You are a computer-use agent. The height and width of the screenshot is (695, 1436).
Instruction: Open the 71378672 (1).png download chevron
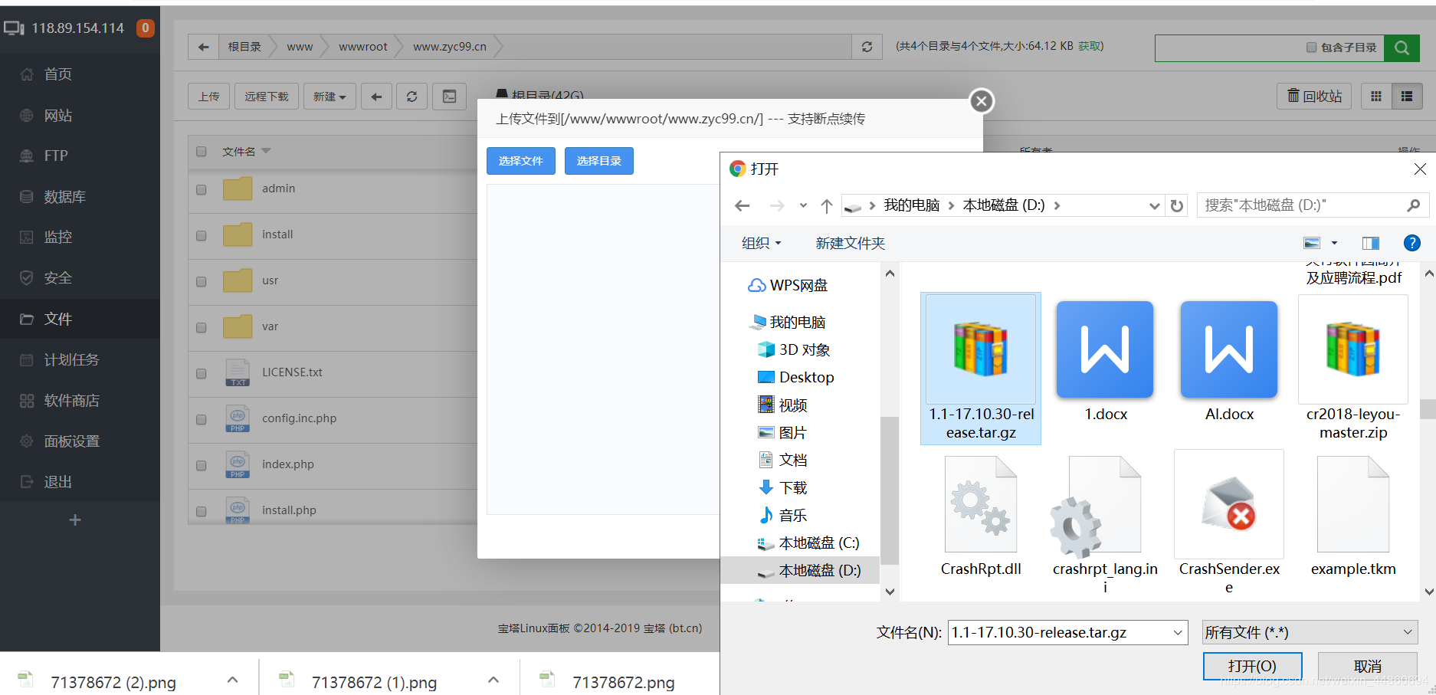493,680
